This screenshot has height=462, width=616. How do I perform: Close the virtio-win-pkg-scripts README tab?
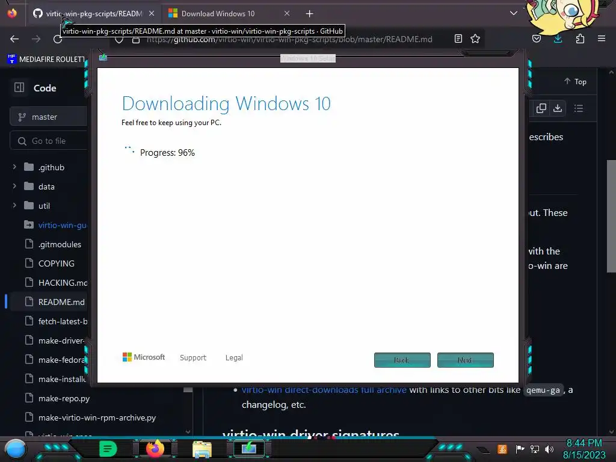[152, 14]
